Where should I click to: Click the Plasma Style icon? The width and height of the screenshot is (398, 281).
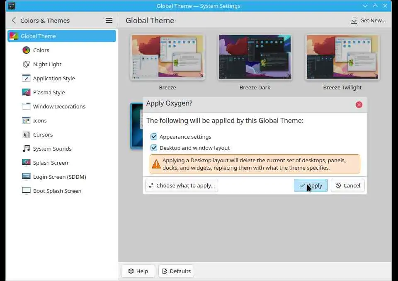pos(26,92)
